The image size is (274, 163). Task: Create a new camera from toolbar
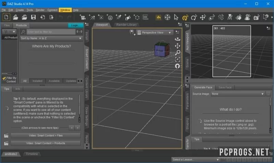point(82,17)
